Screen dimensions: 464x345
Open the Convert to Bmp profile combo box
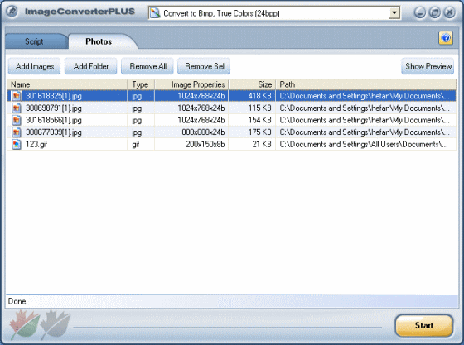tap(274, 13)
